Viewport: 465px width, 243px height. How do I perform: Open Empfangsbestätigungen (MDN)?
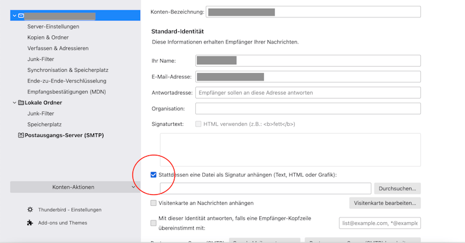67,92
